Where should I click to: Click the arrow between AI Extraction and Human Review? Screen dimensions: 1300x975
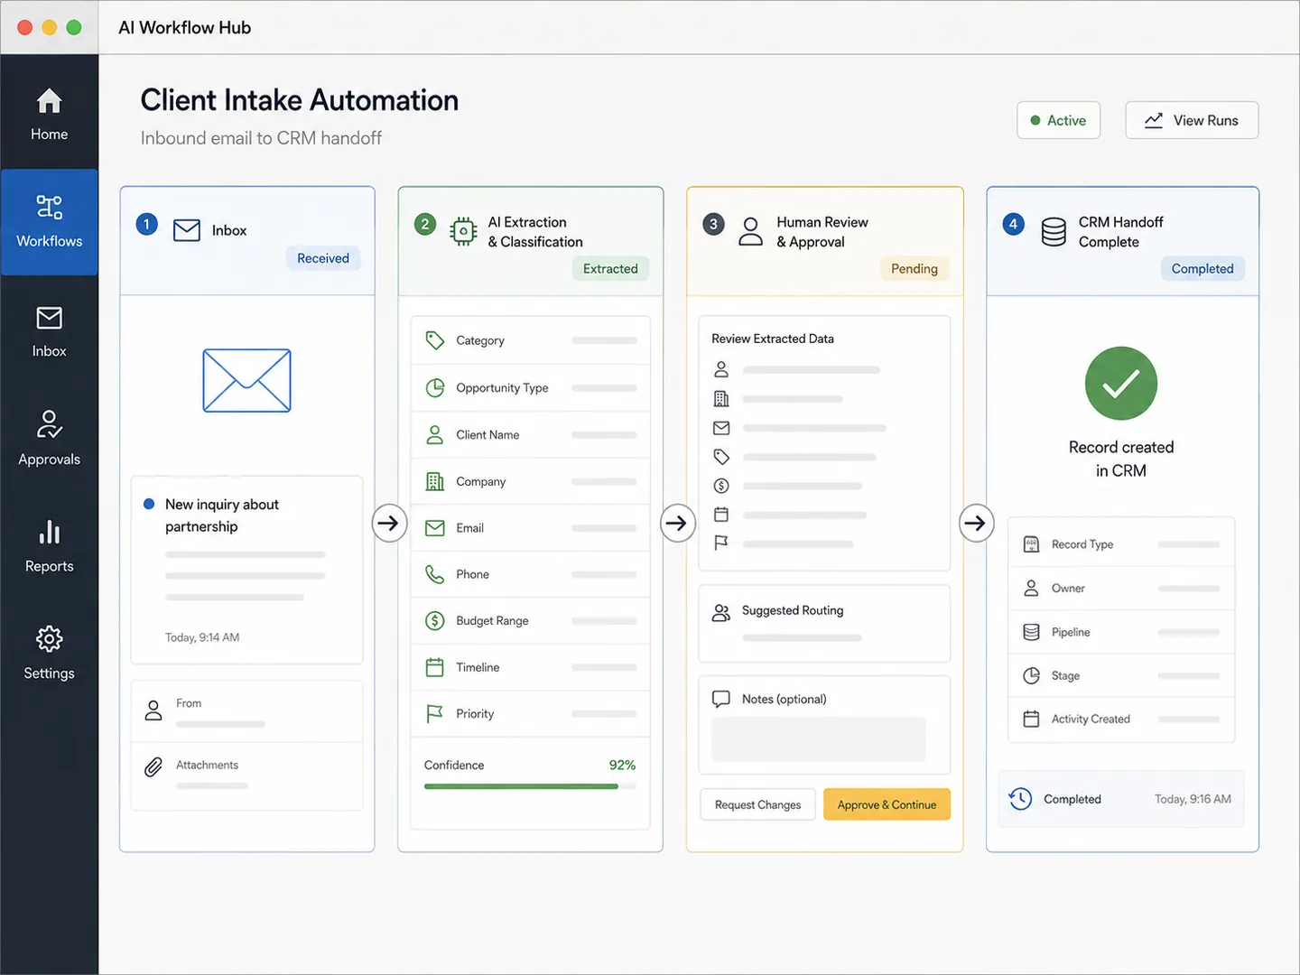pos(677,523)
